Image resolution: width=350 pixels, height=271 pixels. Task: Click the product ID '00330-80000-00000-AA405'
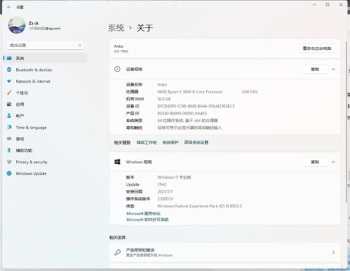click(x=182, y=113)
